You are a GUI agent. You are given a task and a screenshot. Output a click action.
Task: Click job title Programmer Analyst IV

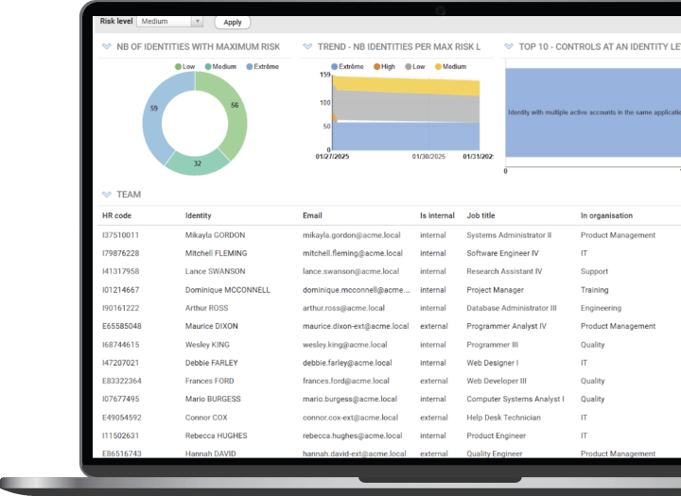pyautogui.click(x=506, y=326)
